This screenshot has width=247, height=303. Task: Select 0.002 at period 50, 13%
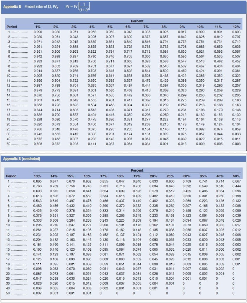click(x=38, y=293)
